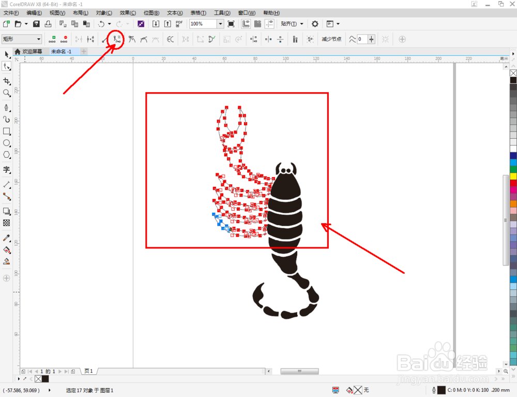Click the Open file folder icon
This screenshot has height=397, width=517.
18,24
